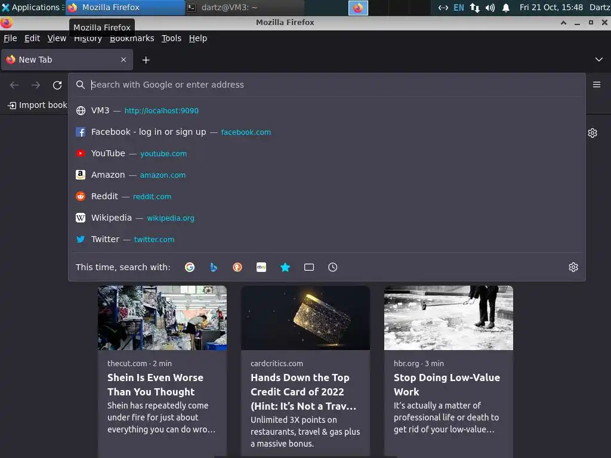Image resolution: width=611 pixels, height=458 pixels.
Task: Open a new tab with plus button
Action: point(146,60)
